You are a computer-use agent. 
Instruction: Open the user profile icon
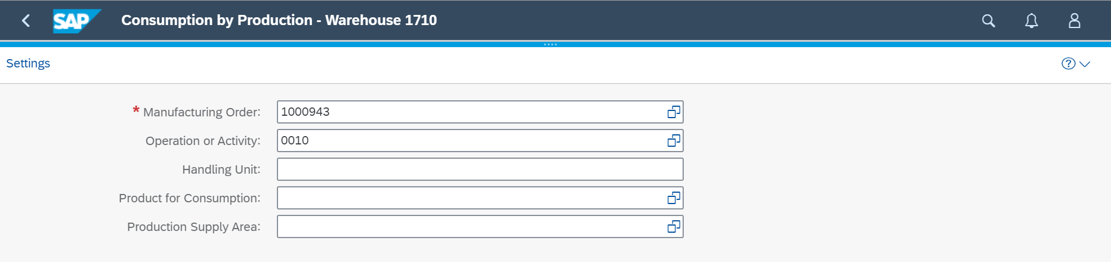coord(1075,21)
